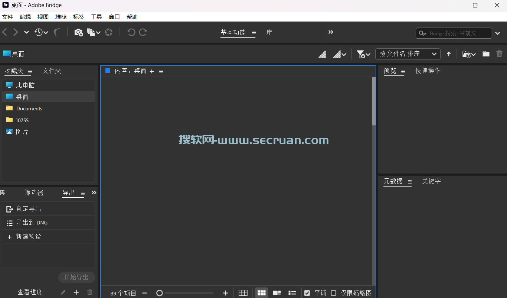
Task: Add new content tab with plus icon
Action: pos(152,71)
